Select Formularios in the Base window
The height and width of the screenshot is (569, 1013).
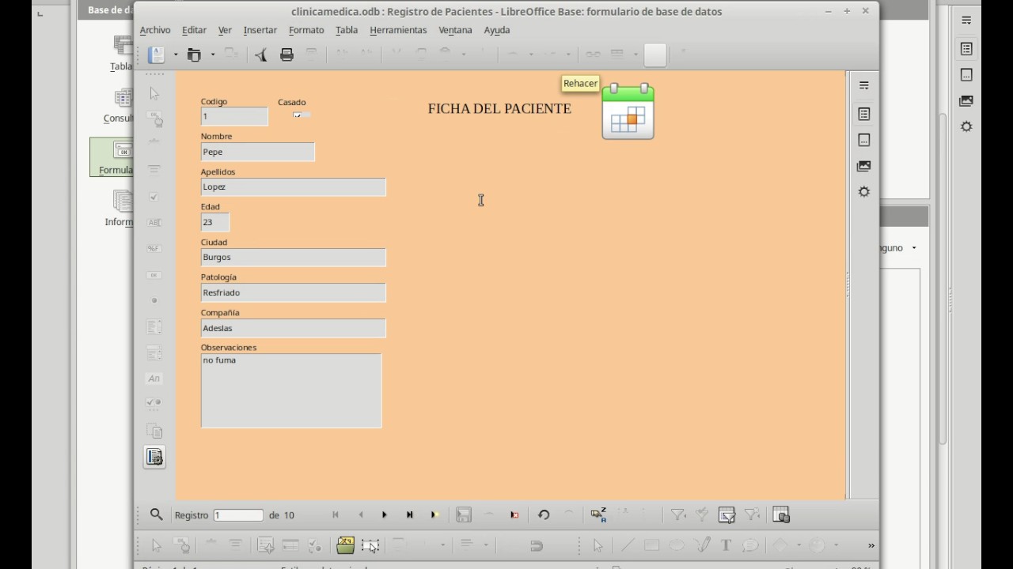[112, 157]
